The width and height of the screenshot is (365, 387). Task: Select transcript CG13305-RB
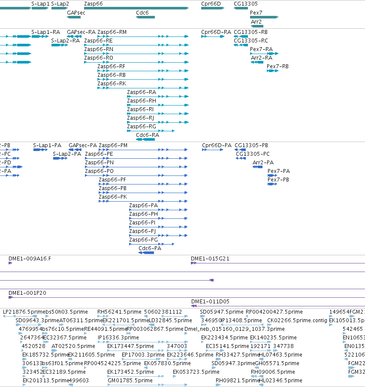click(251, 32)
